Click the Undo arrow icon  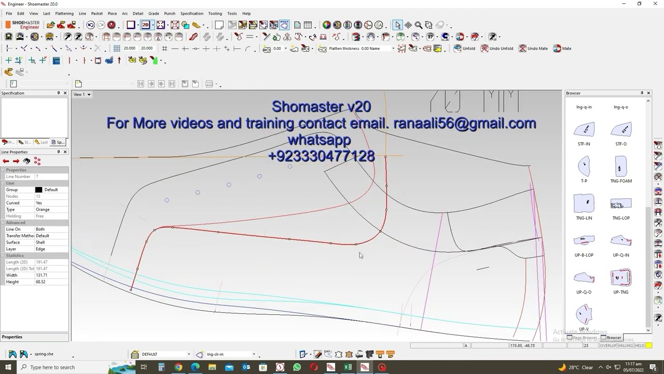[x=91, y=25]
